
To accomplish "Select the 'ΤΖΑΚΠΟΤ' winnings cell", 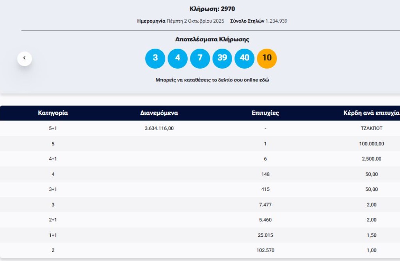I will click(x=372, y=129).
